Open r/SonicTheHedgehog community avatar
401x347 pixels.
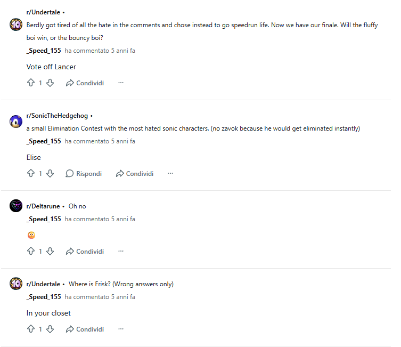click(x=16, y=121)
